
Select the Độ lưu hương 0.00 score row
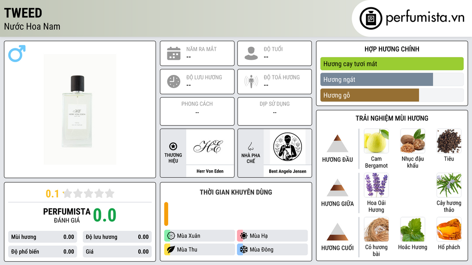click(x=117, y=237)
